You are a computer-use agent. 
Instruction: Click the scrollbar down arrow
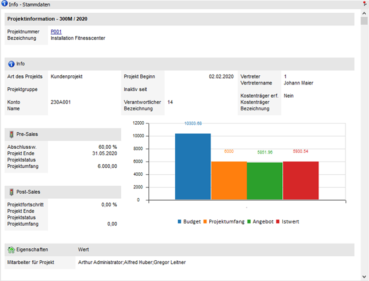click(364, 276)
